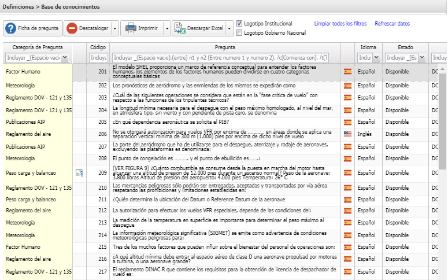Click the Pregunta column header
Image resolution: width=448 pixels, height=280 pixels.
point(225,47)
